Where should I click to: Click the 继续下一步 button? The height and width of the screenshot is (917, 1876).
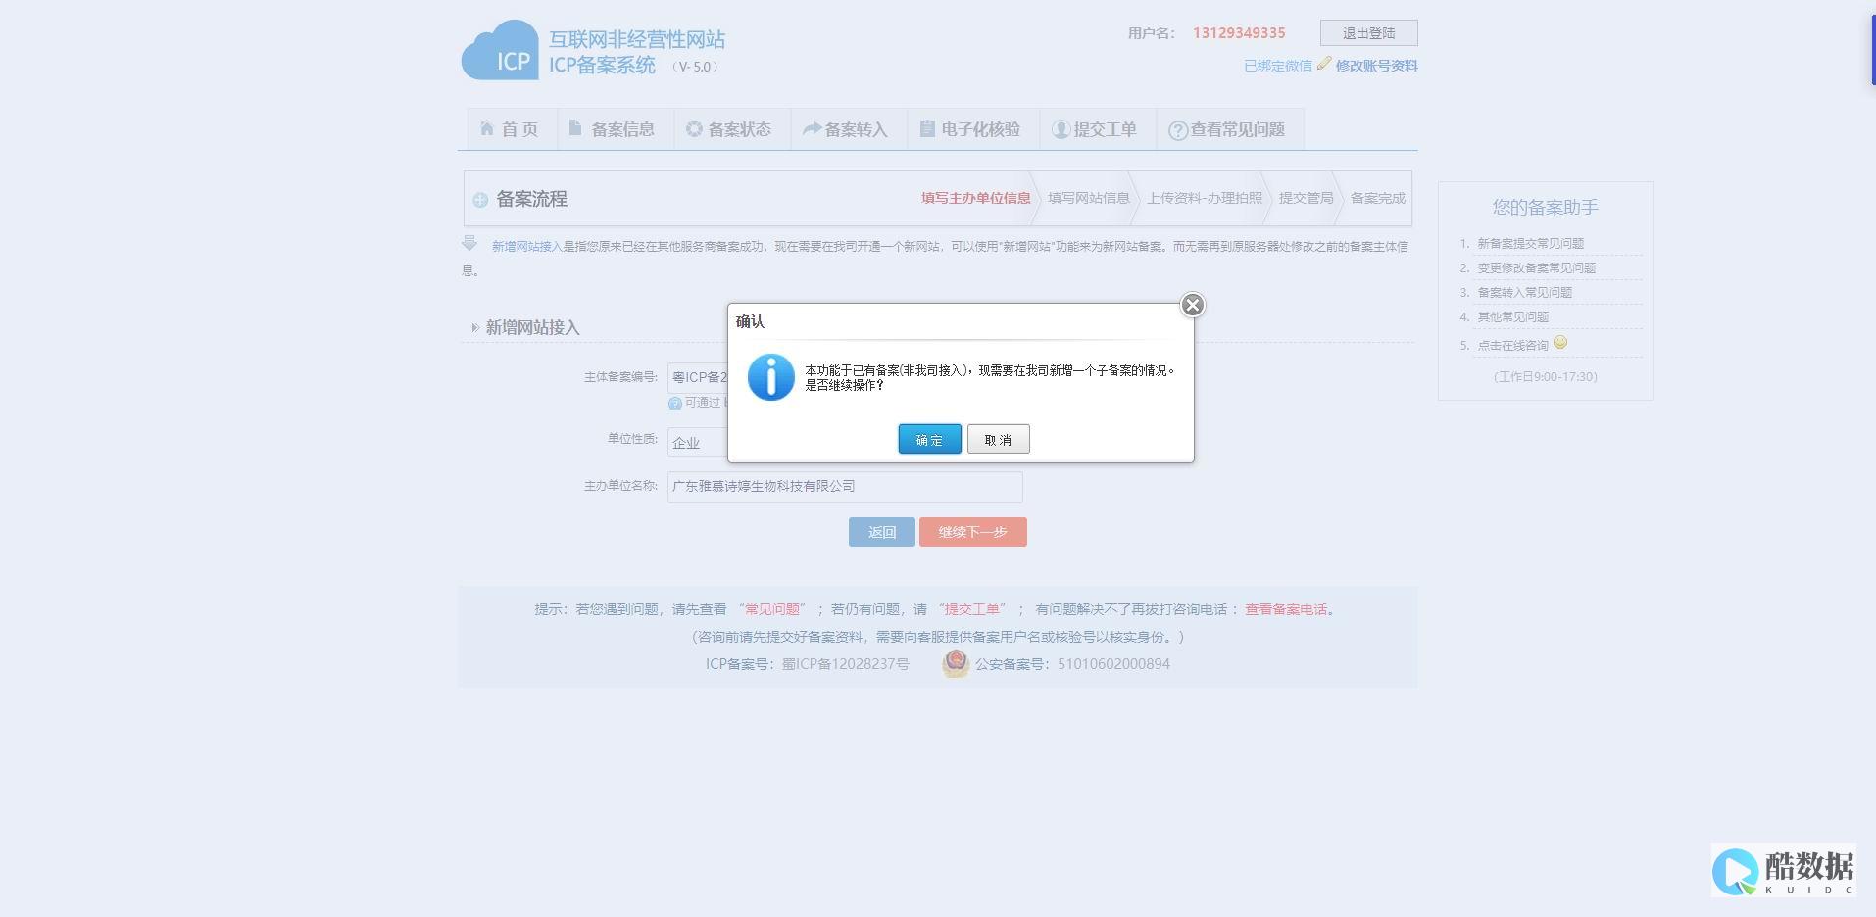(x=972, y=532)
